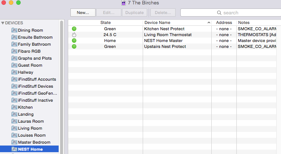Toggle Device Name sort order arrow
This screenshot has height=154, width=281.
tap(209, 22)
